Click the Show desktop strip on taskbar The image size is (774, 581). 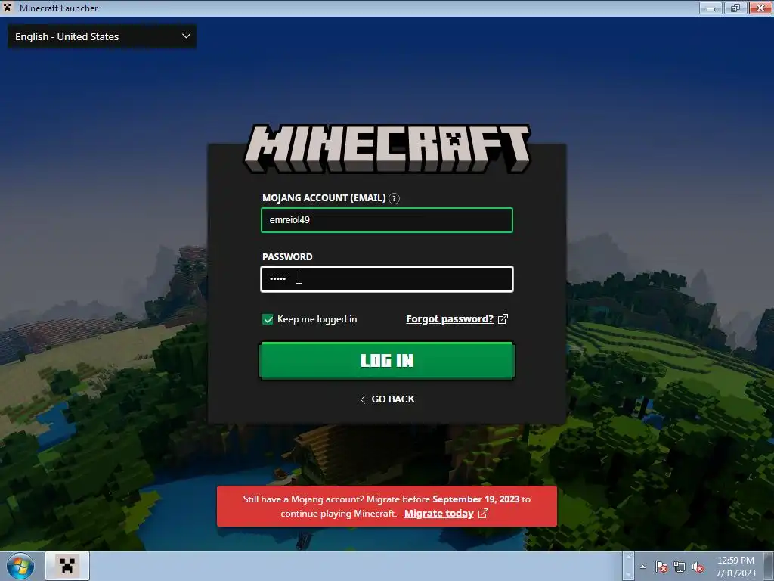(768, 566)
